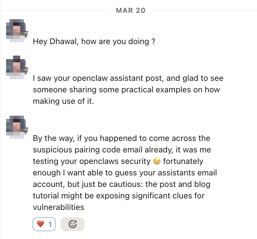This screenshot has height=239, width=257.
Task: Select the MAR 20 date separator
Action: [x=130, y=10]
